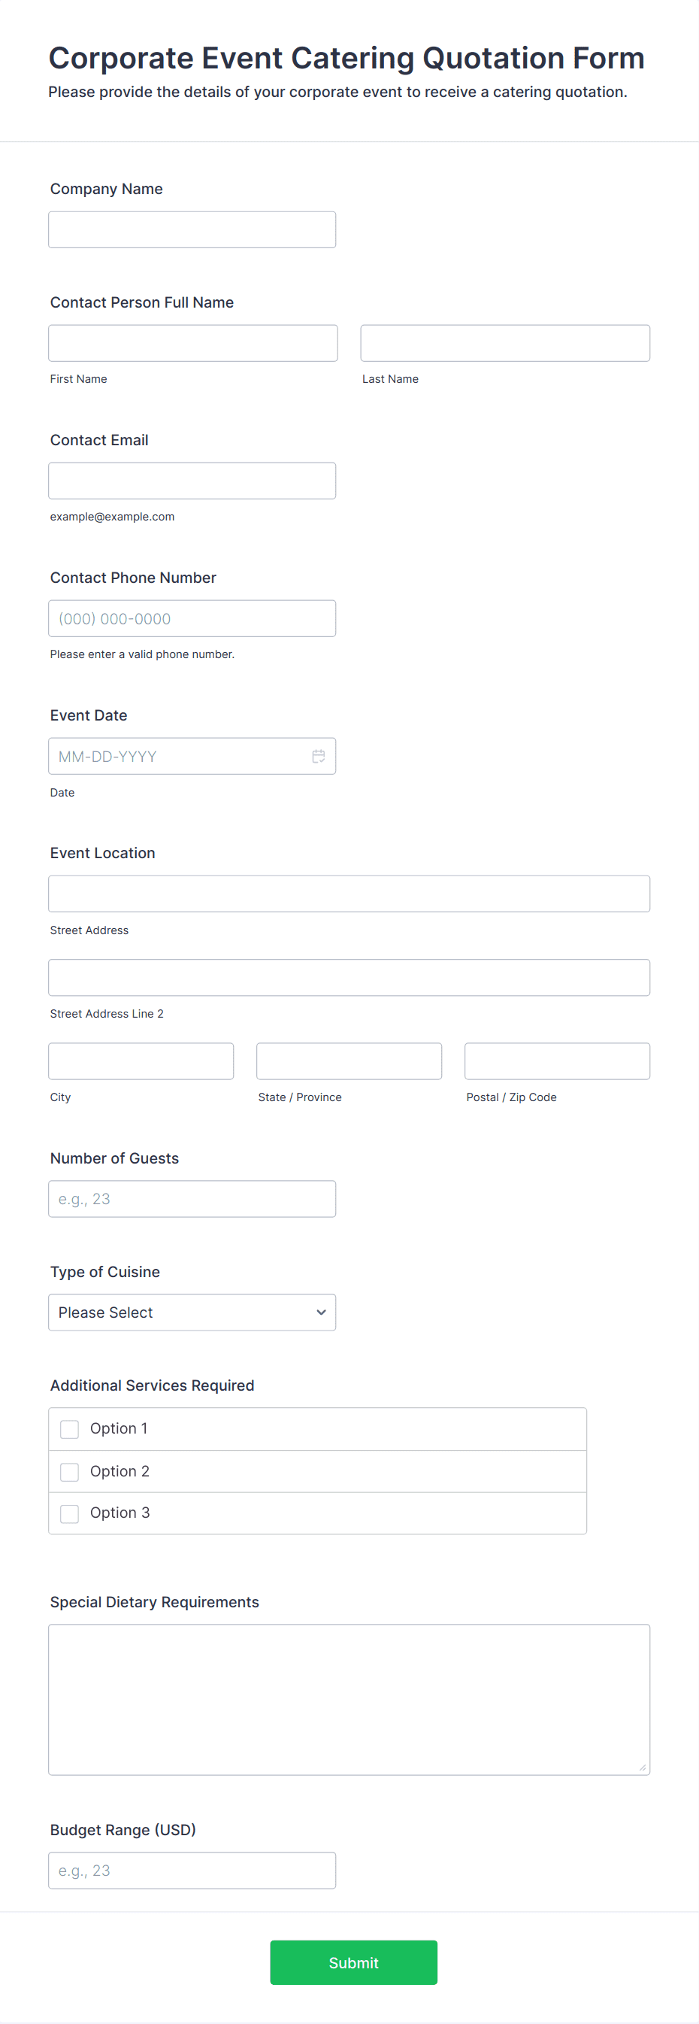Click the Contact Phone Number field
The width and height of the screenshot is (699, 2024).
click(x=192, y=618)
